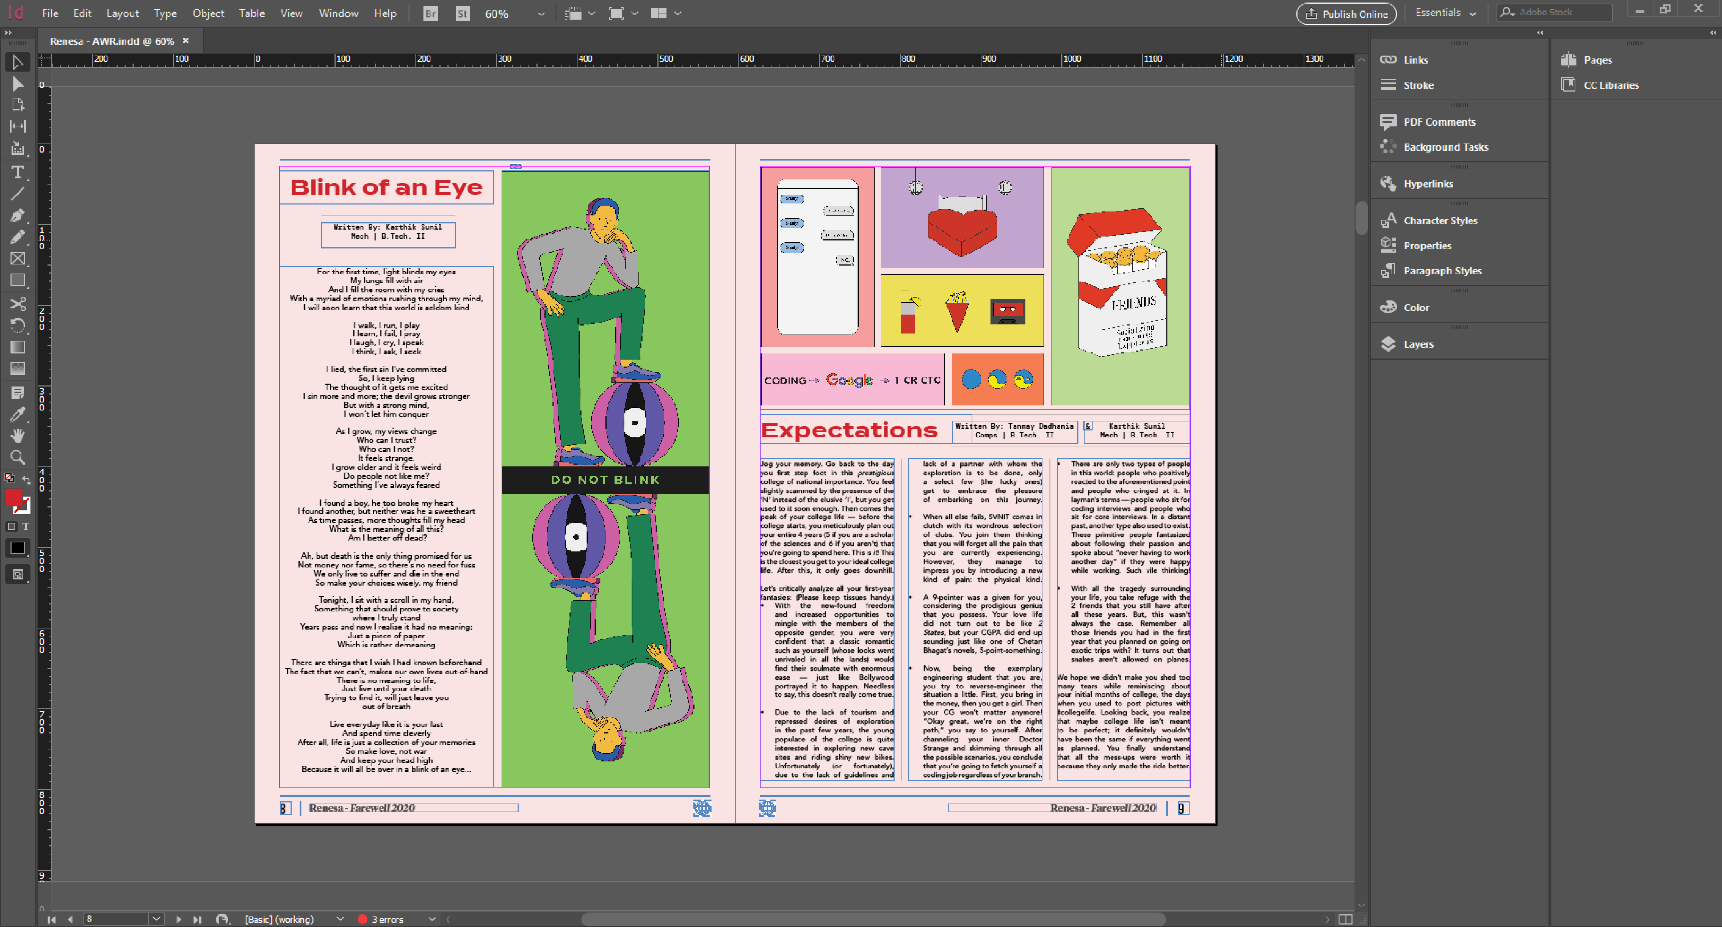Open the Layers panel
Viewport: 1722px width, 927px height.
[1417, 344]
